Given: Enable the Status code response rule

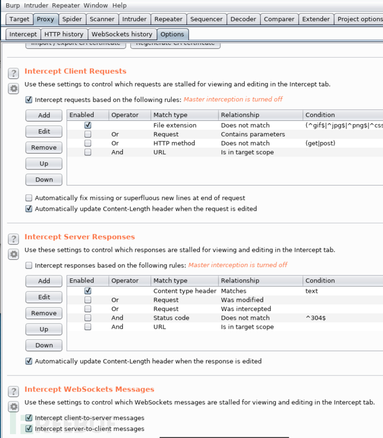Looking at the screenshot, I should pyautogui.click(x=88, y=318).
